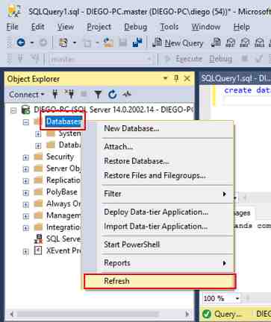271x322 pixels.
Task: Click the Object Explorer horizontal scrollbar
Action: click(x=99, y=314)
